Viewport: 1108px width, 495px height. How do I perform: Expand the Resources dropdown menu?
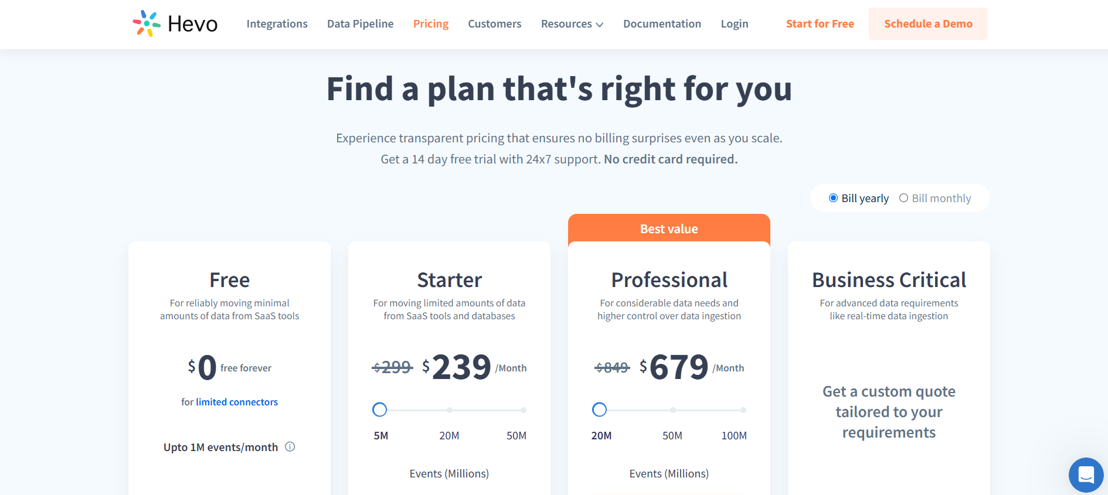[x=572, y=23]
